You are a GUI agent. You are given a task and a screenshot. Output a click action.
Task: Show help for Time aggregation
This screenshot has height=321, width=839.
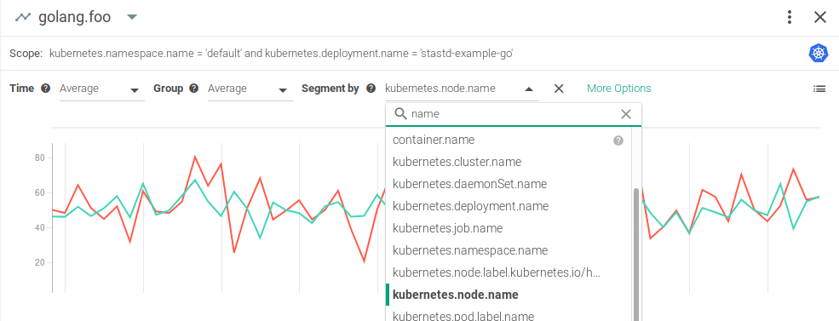[x=45, y=89]
